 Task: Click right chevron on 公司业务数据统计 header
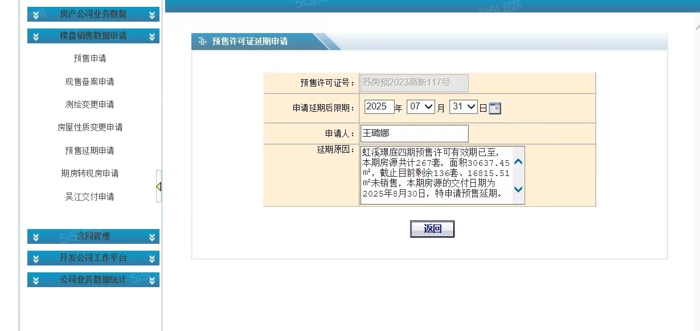(x=152, y=280)
